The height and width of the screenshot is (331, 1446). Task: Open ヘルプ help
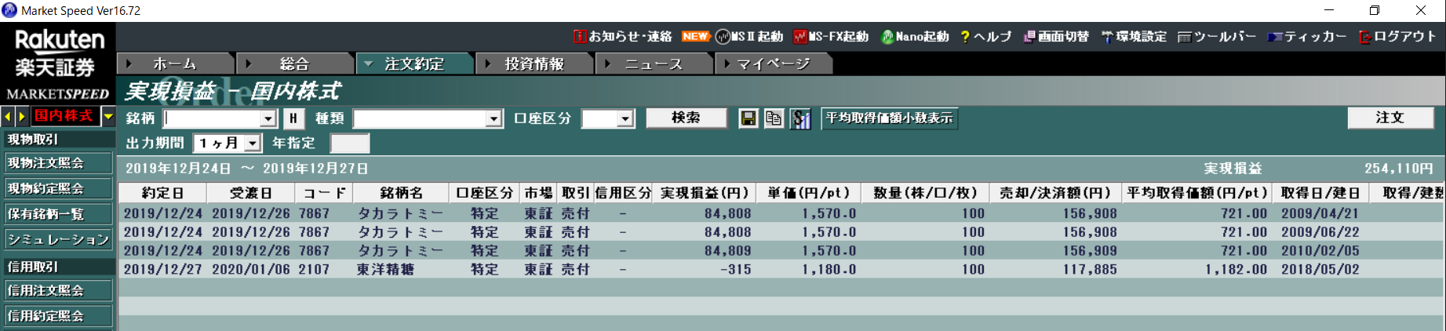(986, 37)
